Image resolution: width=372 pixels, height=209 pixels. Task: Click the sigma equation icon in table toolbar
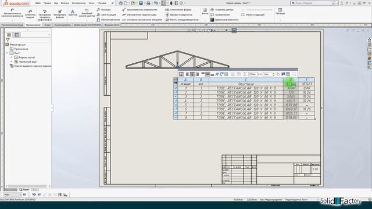[x=245, y=74]
